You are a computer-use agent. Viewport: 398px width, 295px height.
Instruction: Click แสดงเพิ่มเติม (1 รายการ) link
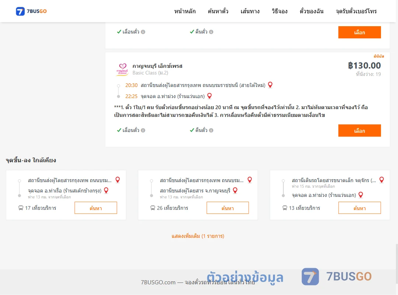click(198, 236)
